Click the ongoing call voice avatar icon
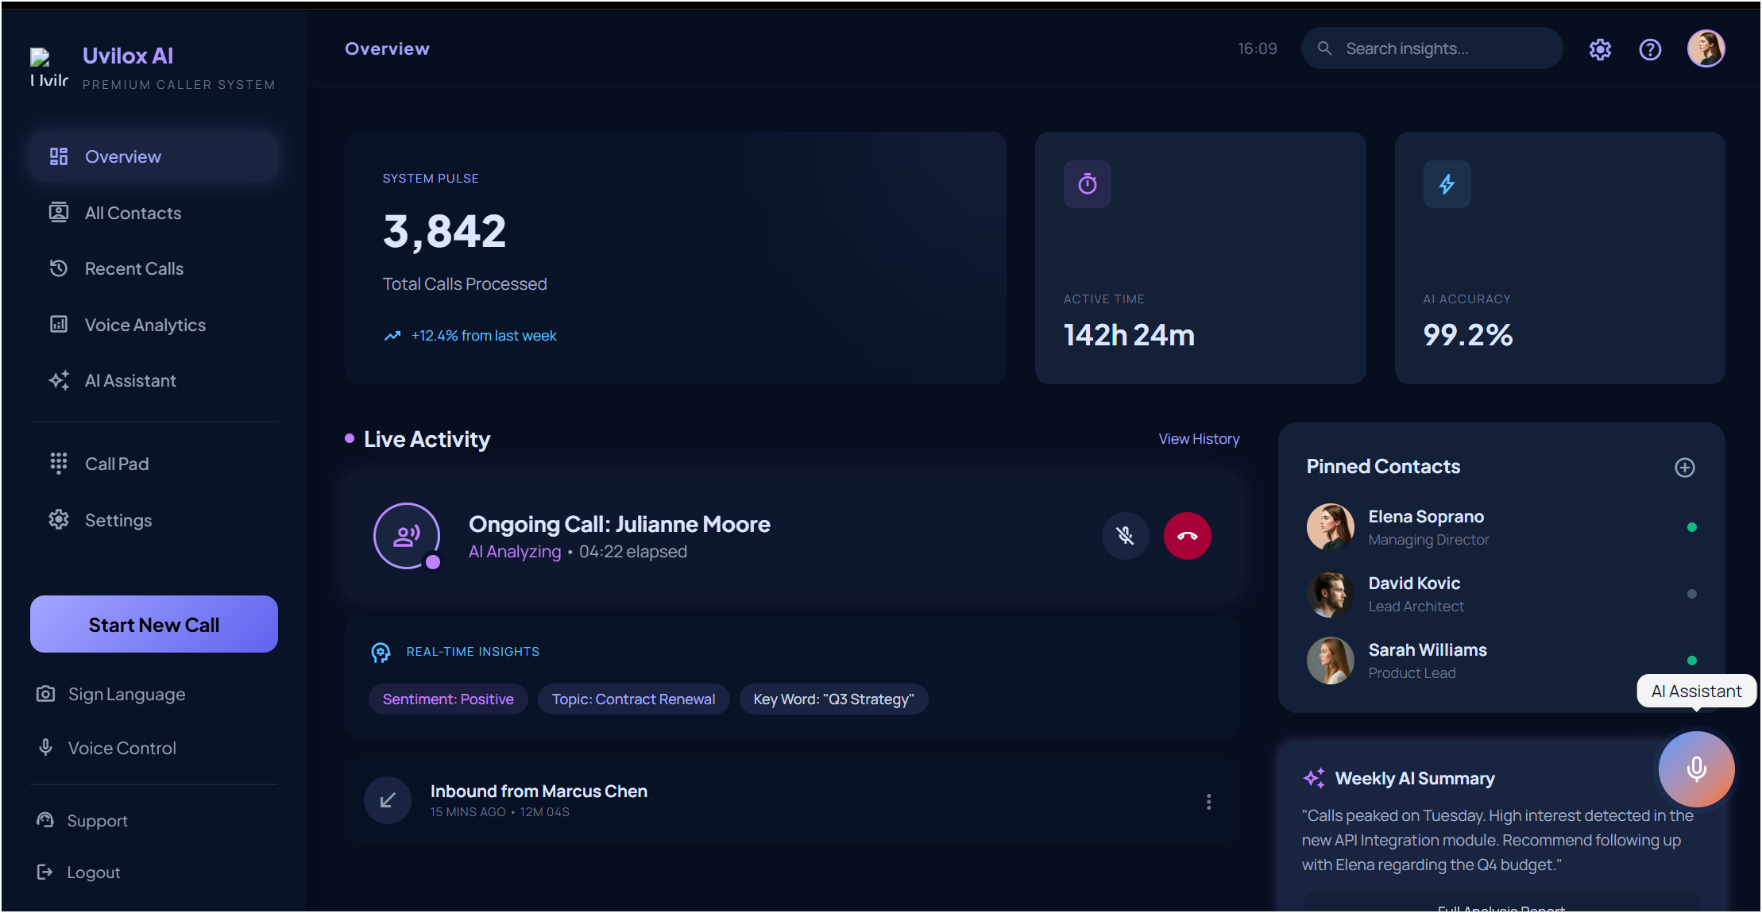Image resolution: width=1762 pixels, height=913 pixels. 407,536
